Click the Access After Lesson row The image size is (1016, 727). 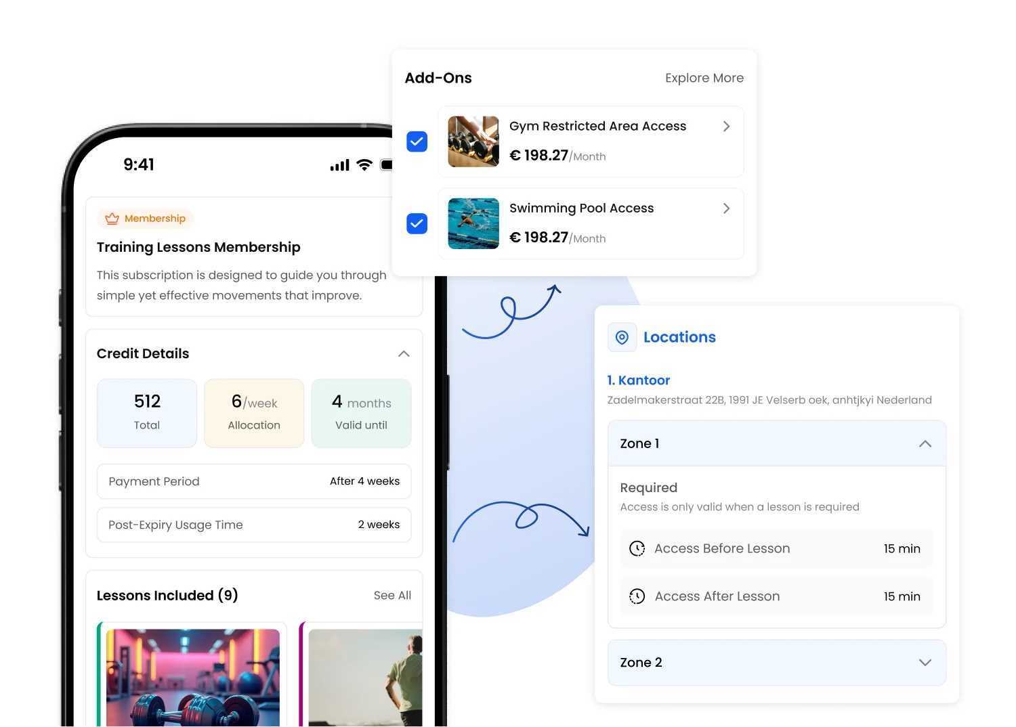777,596
